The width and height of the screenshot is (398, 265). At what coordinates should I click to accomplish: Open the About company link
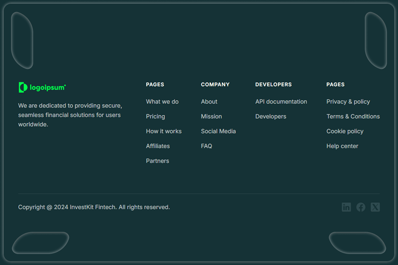pyautogui.click(x=209, y=102)
